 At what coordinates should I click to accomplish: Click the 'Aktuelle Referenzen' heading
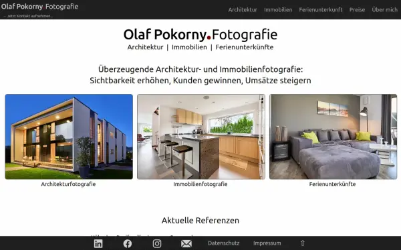[200, 221]
